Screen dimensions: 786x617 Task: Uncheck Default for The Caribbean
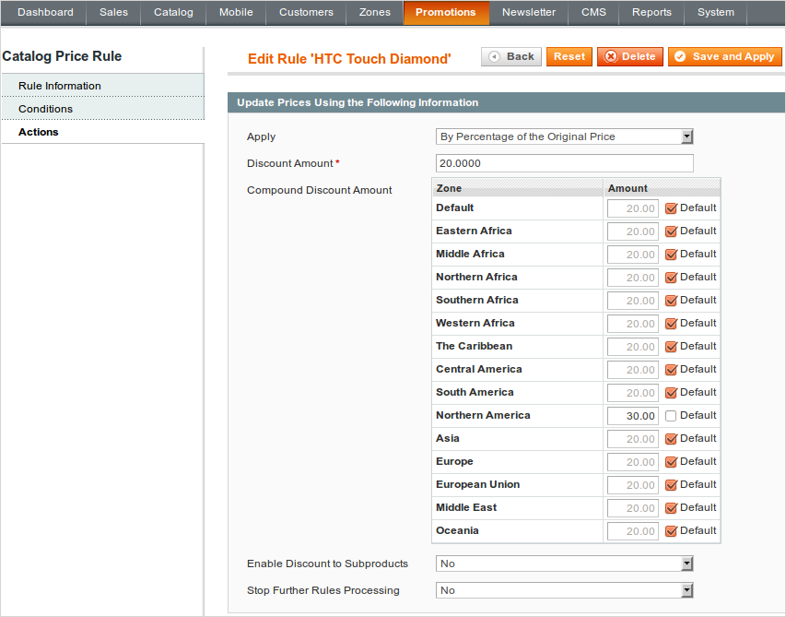671,347
